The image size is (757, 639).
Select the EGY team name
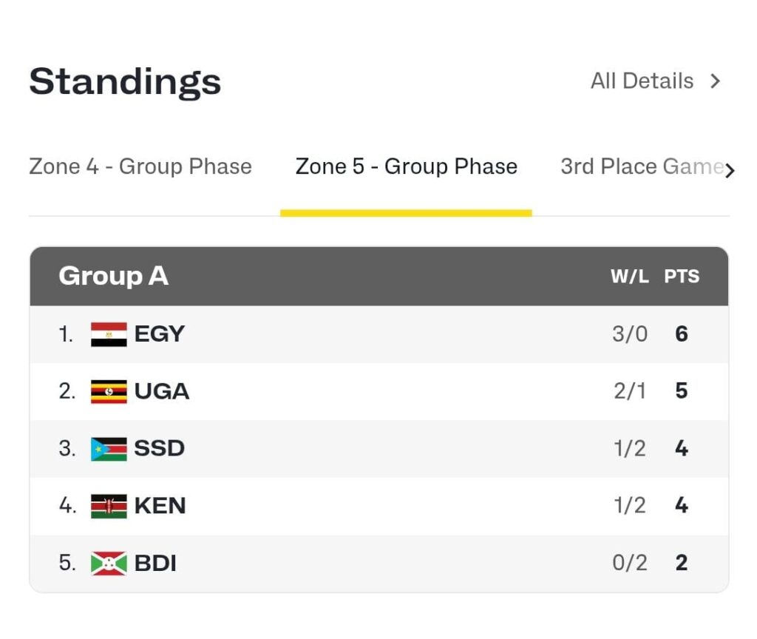160,334
